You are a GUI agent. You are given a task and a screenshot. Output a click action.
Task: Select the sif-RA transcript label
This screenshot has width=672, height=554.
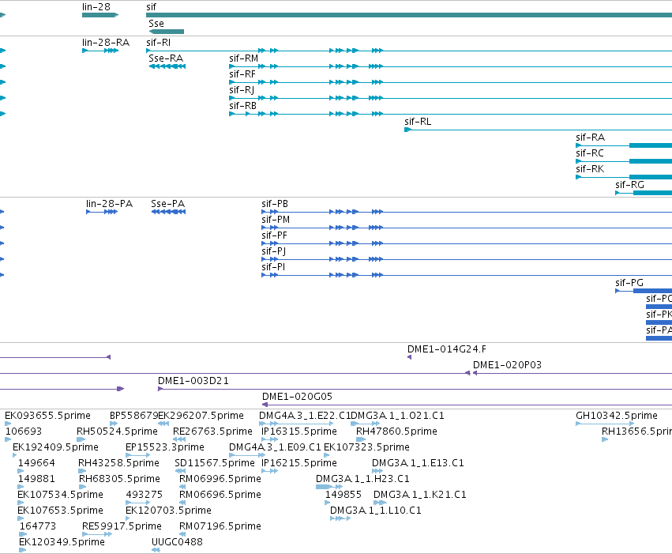[x=590, y=138]
